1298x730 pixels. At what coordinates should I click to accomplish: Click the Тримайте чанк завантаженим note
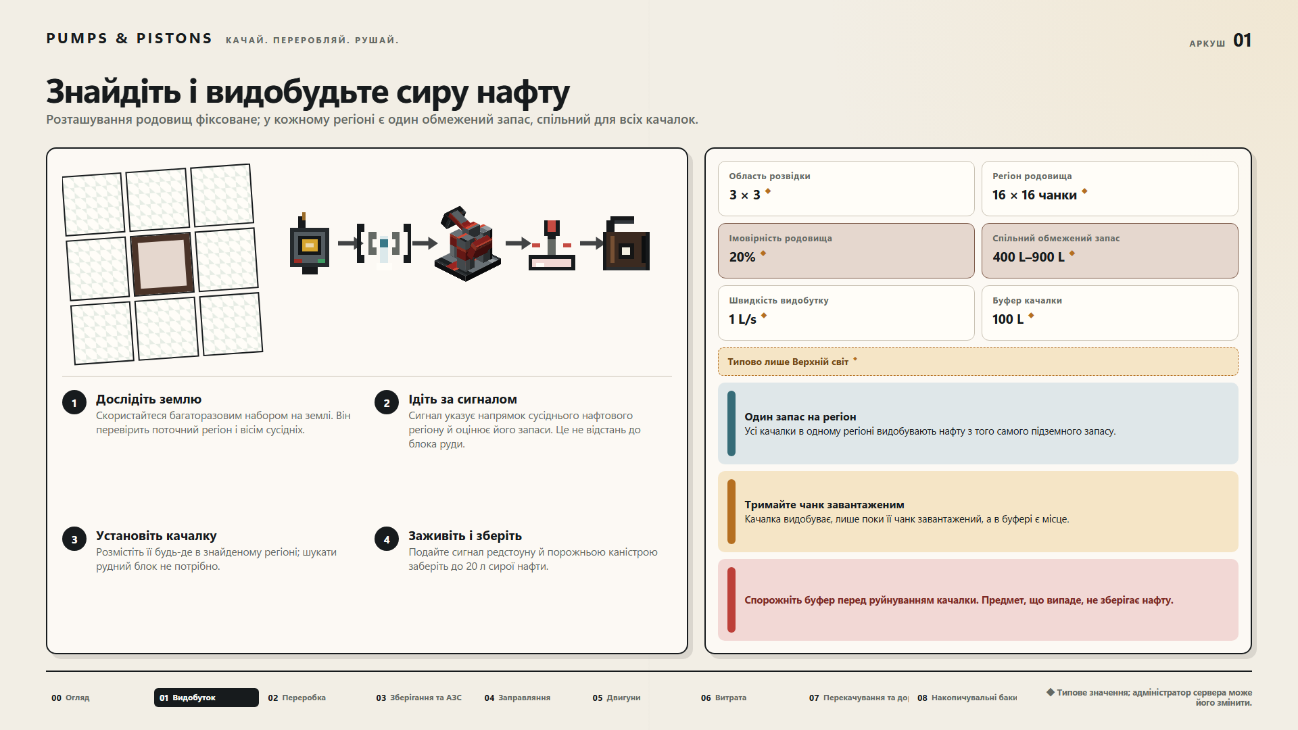click(x=978, y=512)
